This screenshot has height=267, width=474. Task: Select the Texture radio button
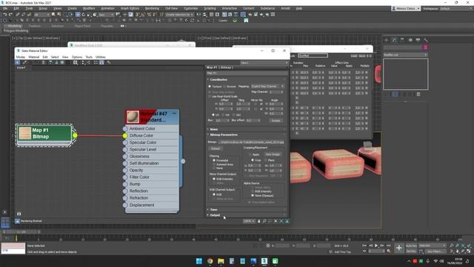tap(210, 87)
